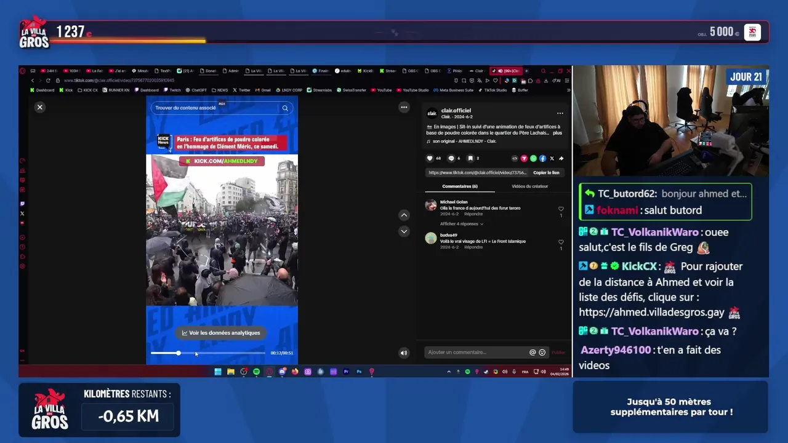Close the TikTok video viewer
Screen dimensions: 788x443
[39, 107]
